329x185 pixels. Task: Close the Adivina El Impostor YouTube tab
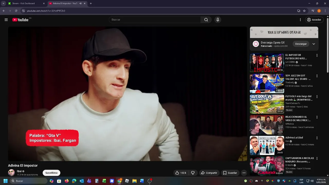tap(85, 3)
